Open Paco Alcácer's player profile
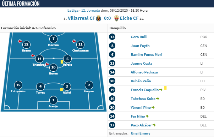 click(x=141, y=125)
